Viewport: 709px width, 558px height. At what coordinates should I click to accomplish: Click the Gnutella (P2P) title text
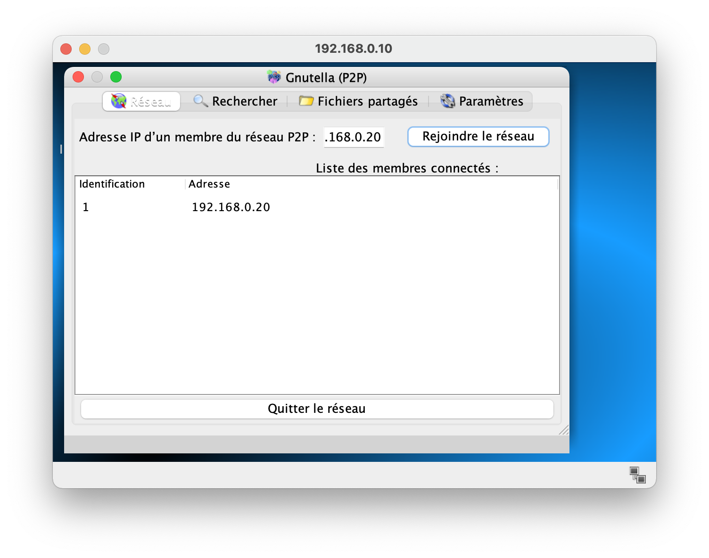coord(326,77)
